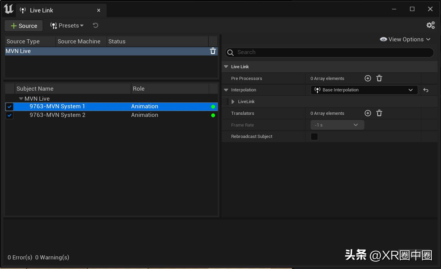The image size is (441, 269).
Task: Enable the Rebroadcast Subject checkbox
Action: coord(314,137)
